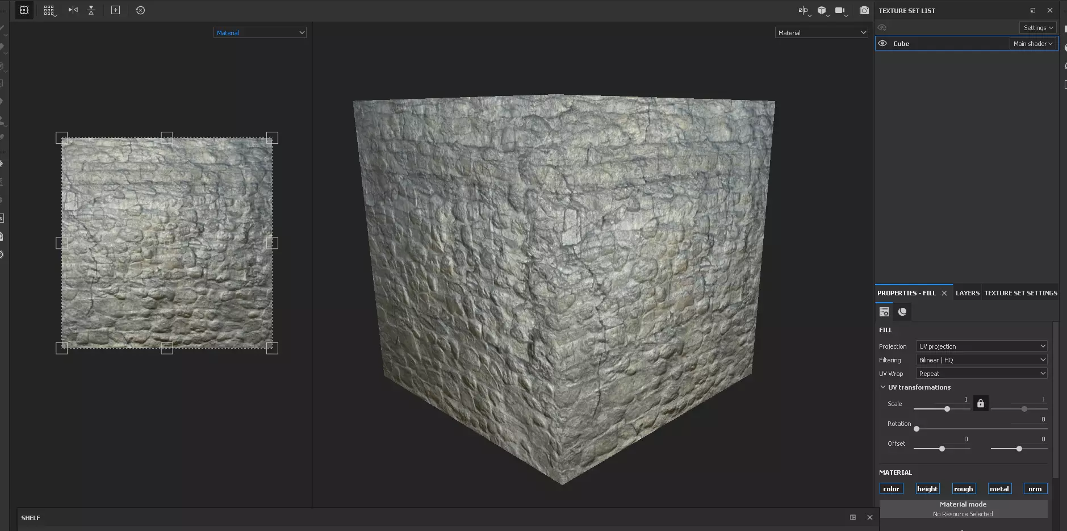Open the material sphere properties sub-tab
Viewport: 1067px width, 531px height.
(902, 311)
